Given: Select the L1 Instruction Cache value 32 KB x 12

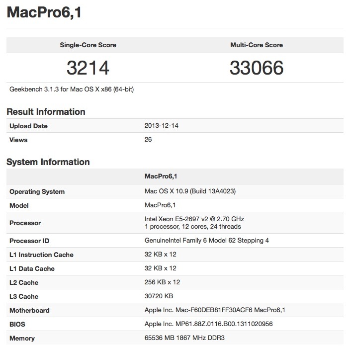Looking at the screenshot, I should click(160, 255).
